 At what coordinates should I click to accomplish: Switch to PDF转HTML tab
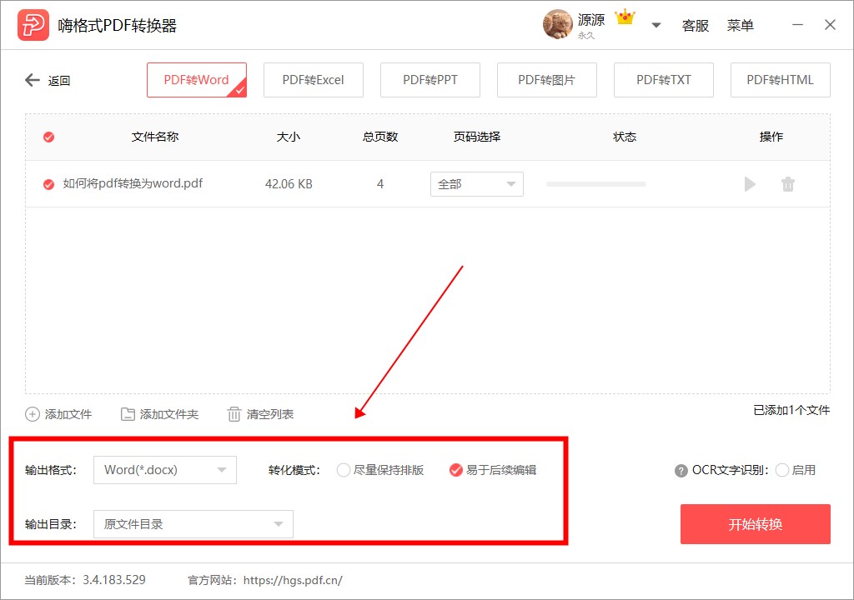[x=780, y=80]
